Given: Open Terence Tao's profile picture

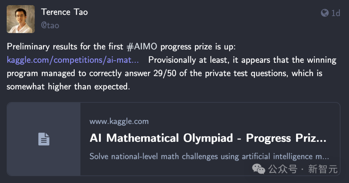Looking at the screenshot, I should click(21, 19).
